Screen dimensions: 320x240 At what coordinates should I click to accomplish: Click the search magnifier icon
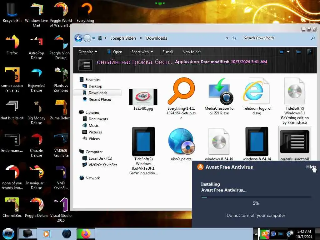click(313, 38)
